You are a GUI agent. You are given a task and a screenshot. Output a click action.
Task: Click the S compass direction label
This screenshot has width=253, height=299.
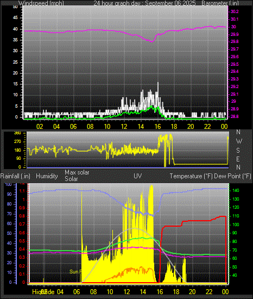point(238,151)
